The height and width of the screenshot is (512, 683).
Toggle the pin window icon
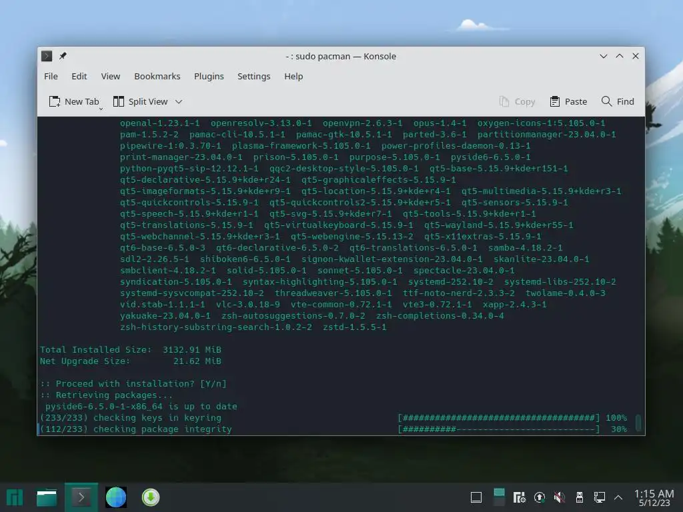click(x=63, y=56)
